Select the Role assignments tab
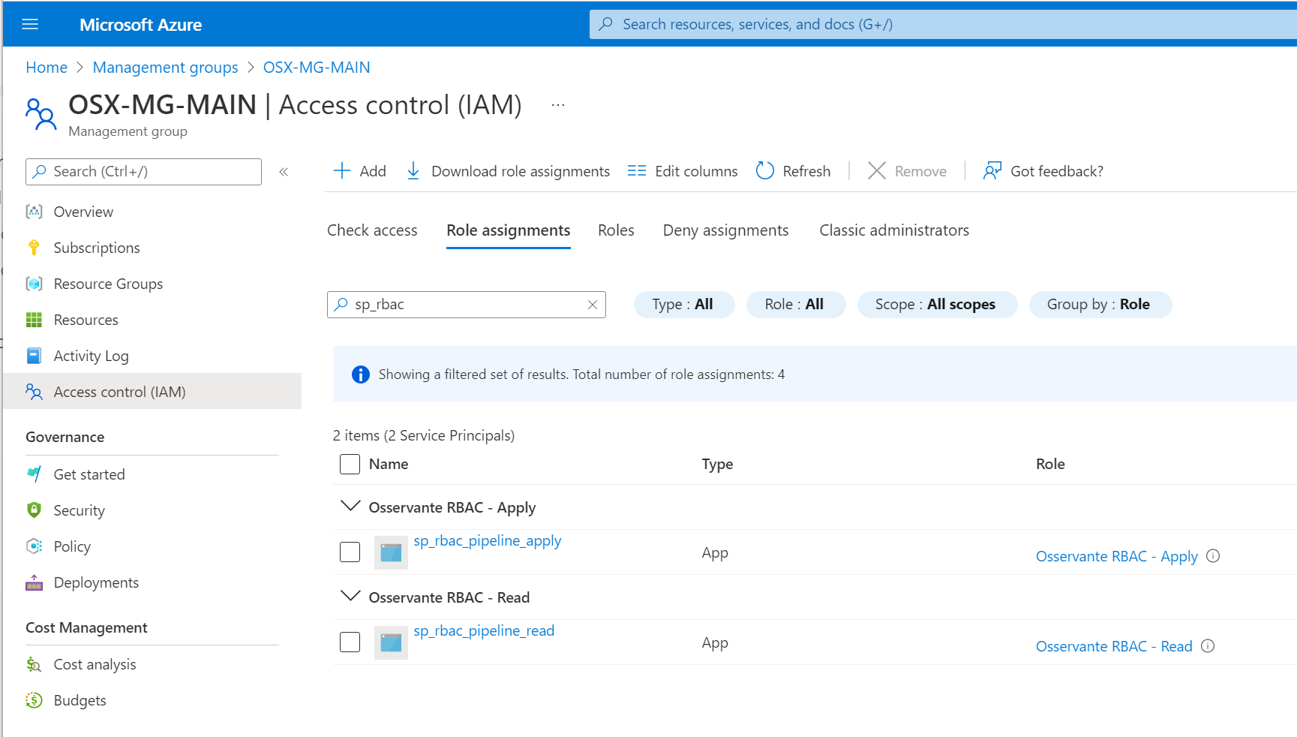 tap(509, 230)
